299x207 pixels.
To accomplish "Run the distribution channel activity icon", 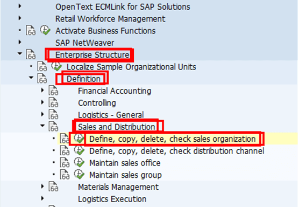I will [80, 150].
